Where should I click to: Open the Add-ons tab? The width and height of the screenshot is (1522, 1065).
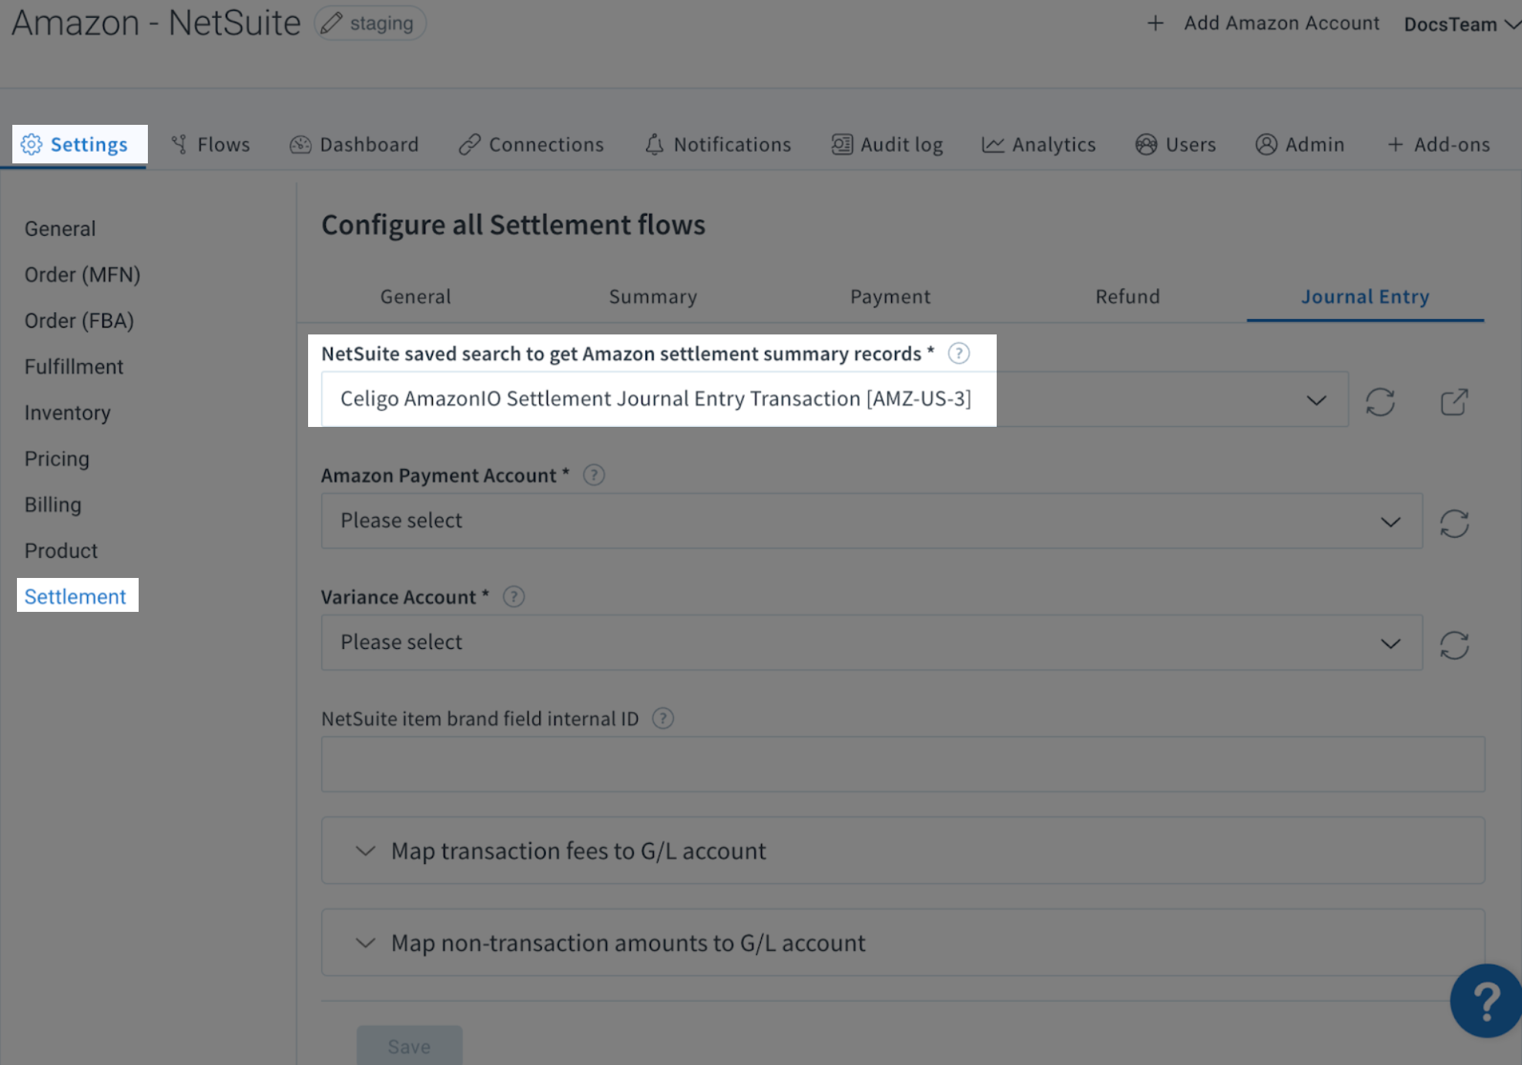click(1439, 144)
